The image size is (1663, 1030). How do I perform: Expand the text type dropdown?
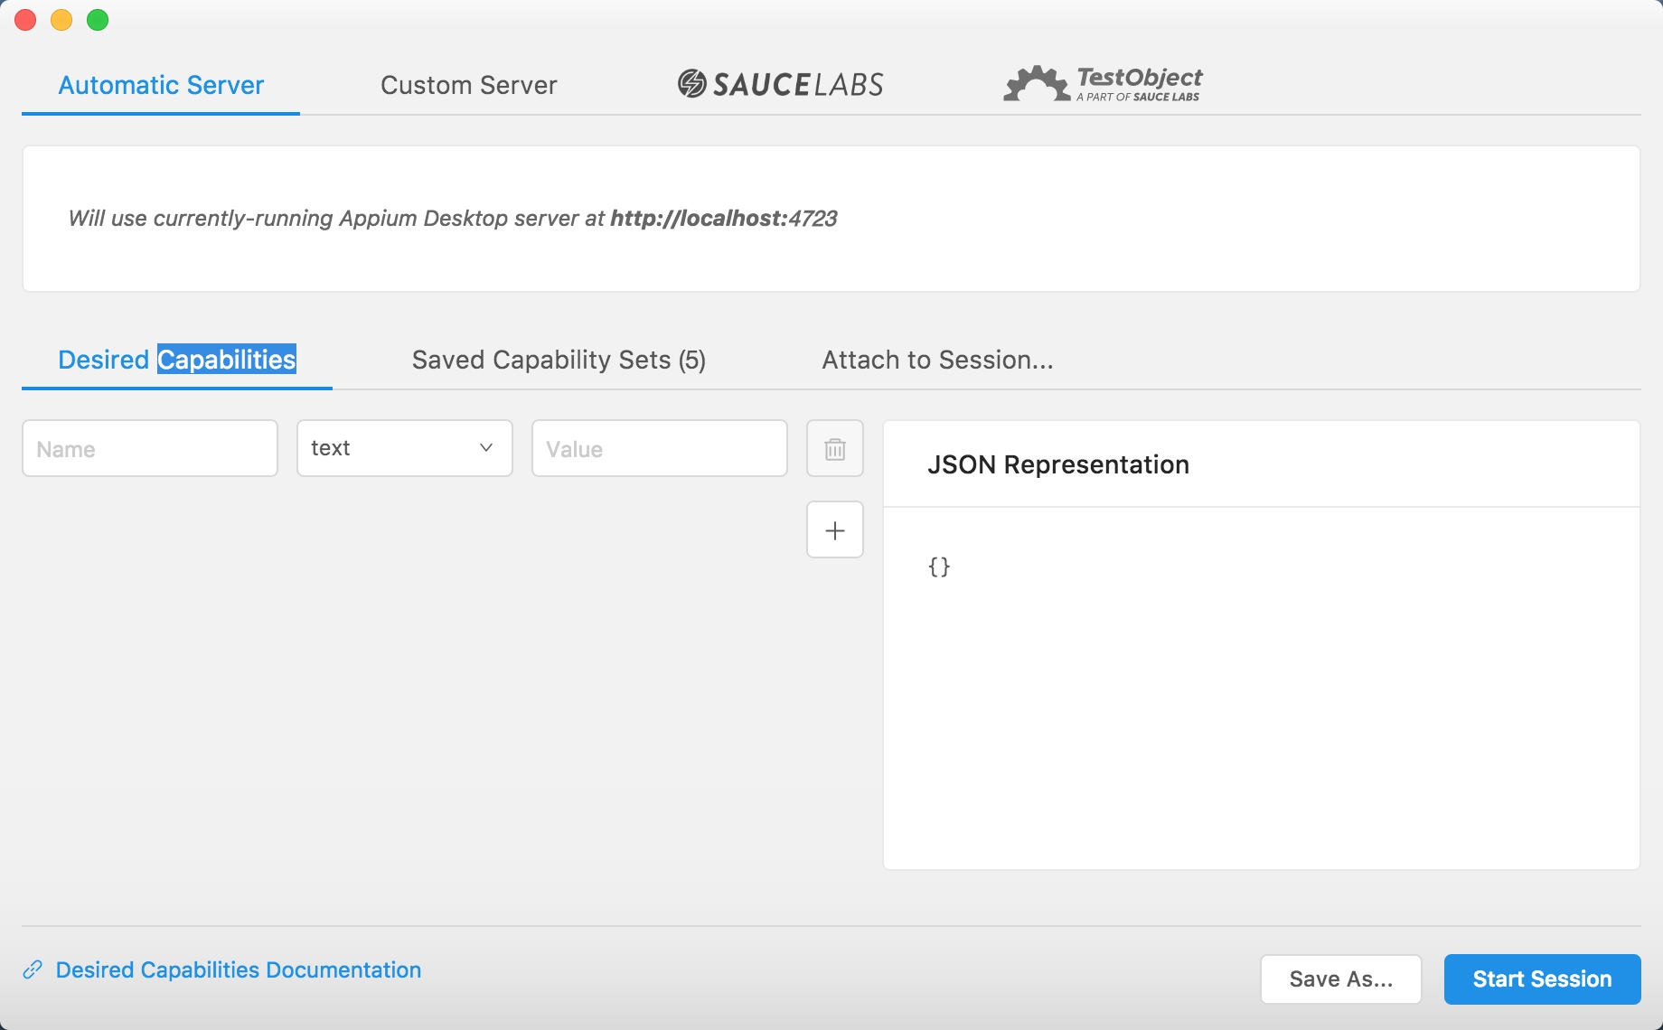click(x=404, y=448)
